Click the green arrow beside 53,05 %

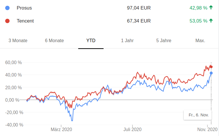point(211,21)
